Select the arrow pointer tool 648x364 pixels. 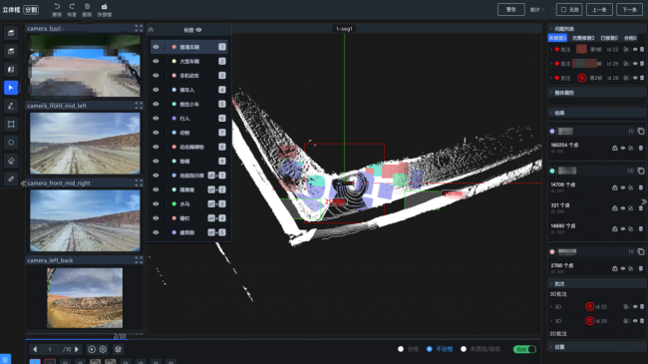pyautogui.click(x=11, y=88)
